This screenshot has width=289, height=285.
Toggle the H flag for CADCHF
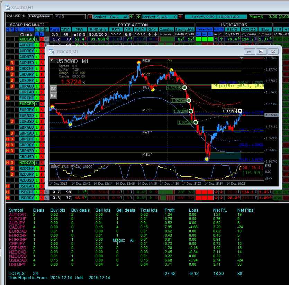pos(8,69)
